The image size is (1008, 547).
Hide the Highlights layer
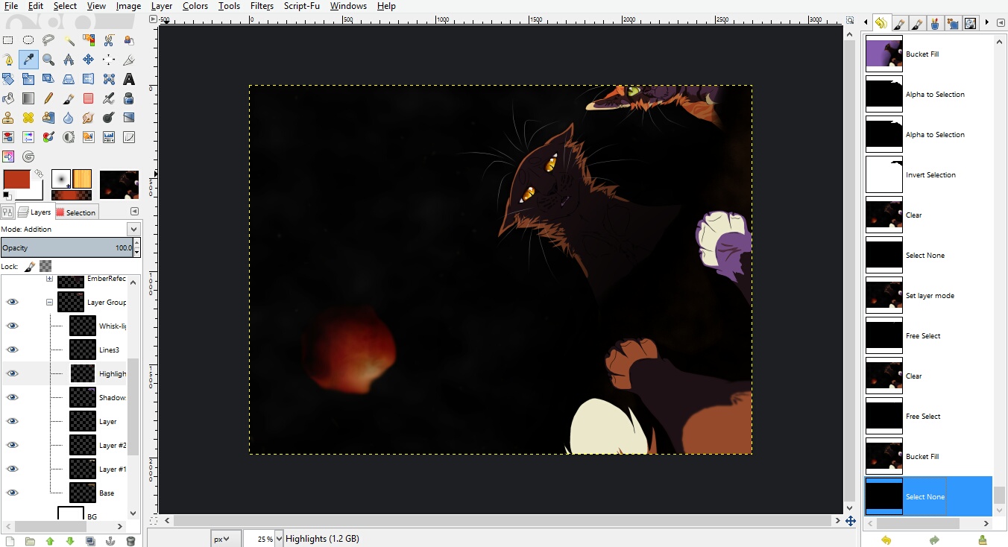(x=12, y=373)
